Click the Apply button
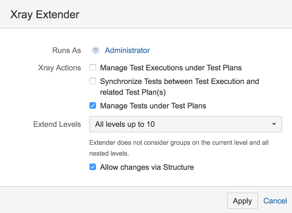This screenshot has height=213, width=292. [x=243, y=201]
